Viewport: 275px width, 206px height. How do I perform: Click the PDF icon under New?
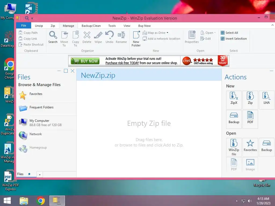click(x=250, y=119)
